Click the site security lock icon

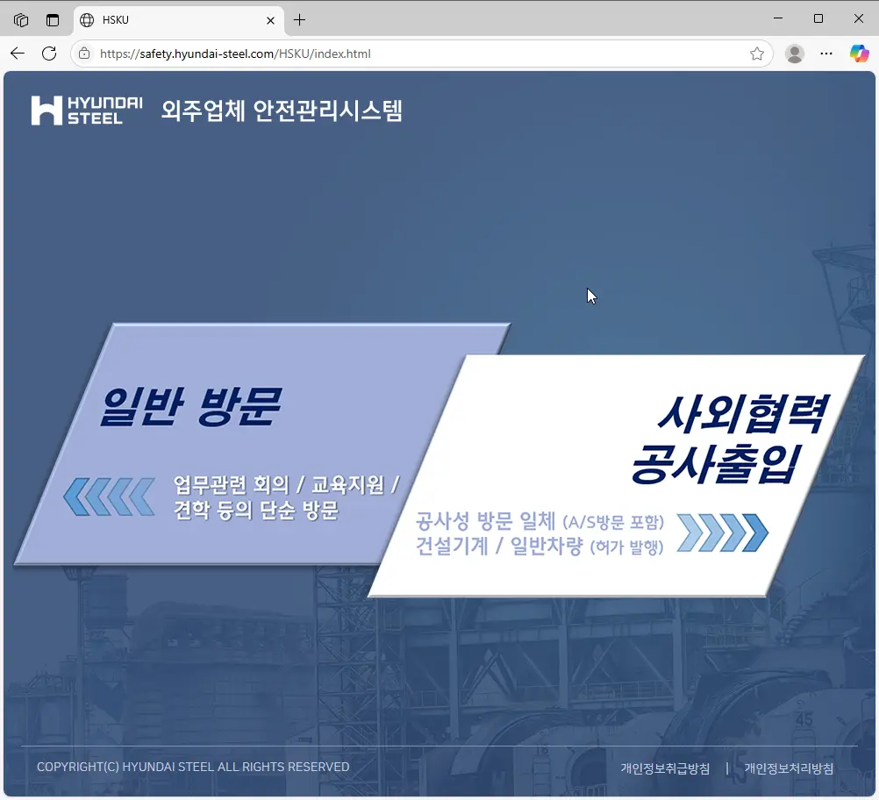tap(83, 54)
